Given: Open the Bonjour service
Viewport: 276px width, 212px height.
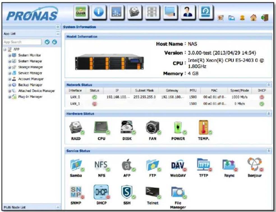Looking at the screenshot, I should [x=255, y=168].
